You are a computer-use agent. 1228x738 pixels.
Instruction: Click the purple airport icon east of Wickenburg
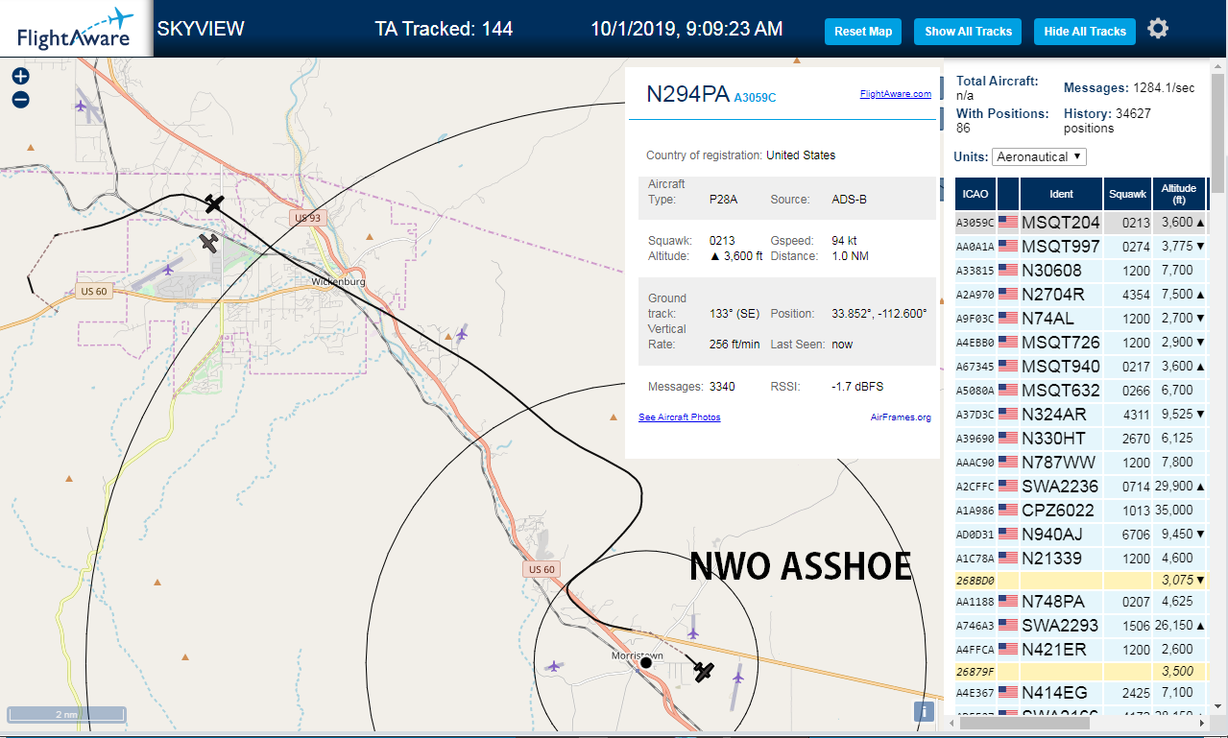coord(462,333)
